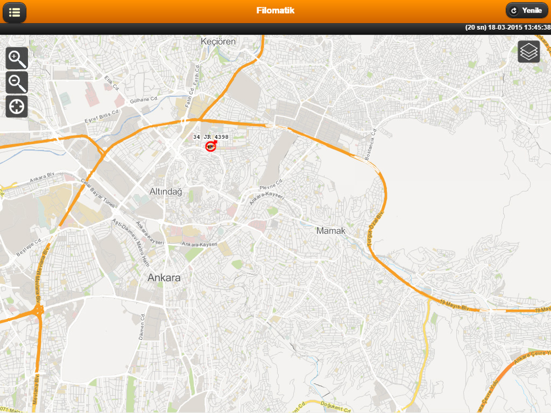This screenshot has width=551, height=413.
Task: Click the Yenile refresh button
Action: tap(526, 10)
